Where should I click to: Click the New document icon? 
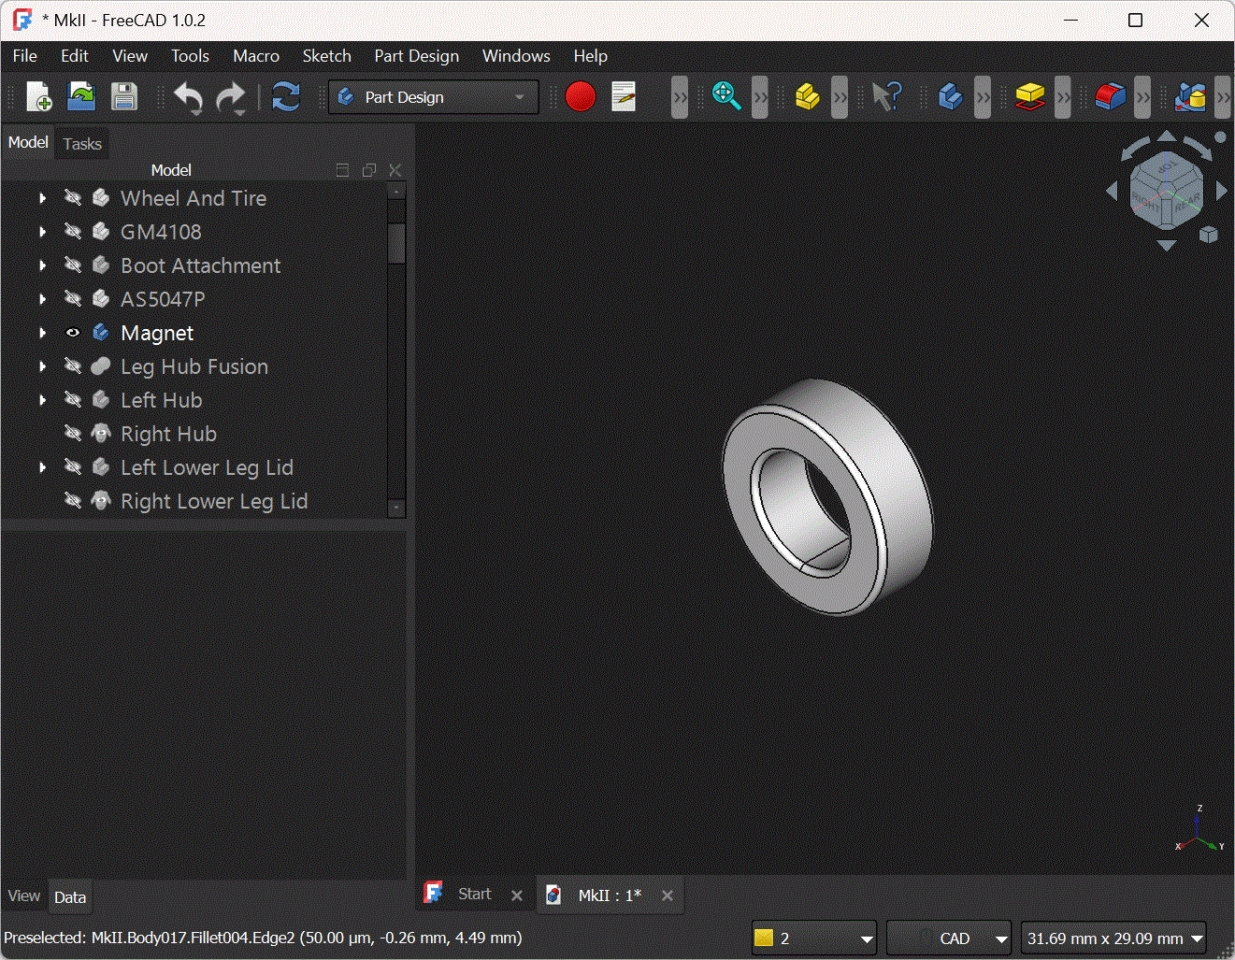click(x=39, y=97)
